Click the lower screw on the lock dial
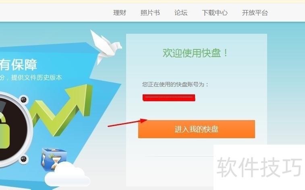 (x=23, y=159)
